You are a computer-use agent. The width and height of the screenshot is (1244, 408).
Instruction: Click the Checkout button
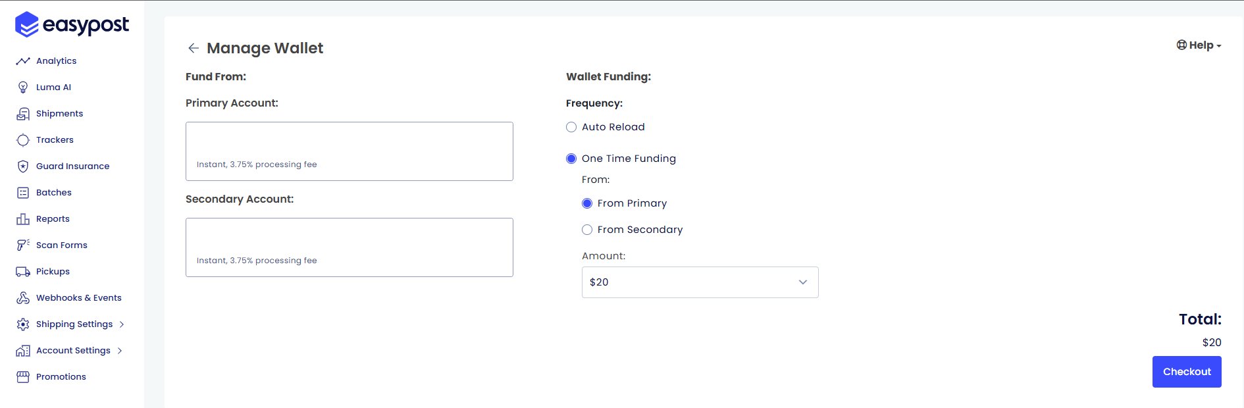click(1186, 371)
